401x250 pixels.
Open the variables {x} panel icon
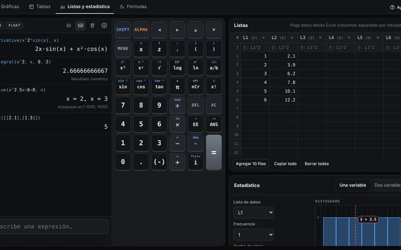click(x=69, y=25)
